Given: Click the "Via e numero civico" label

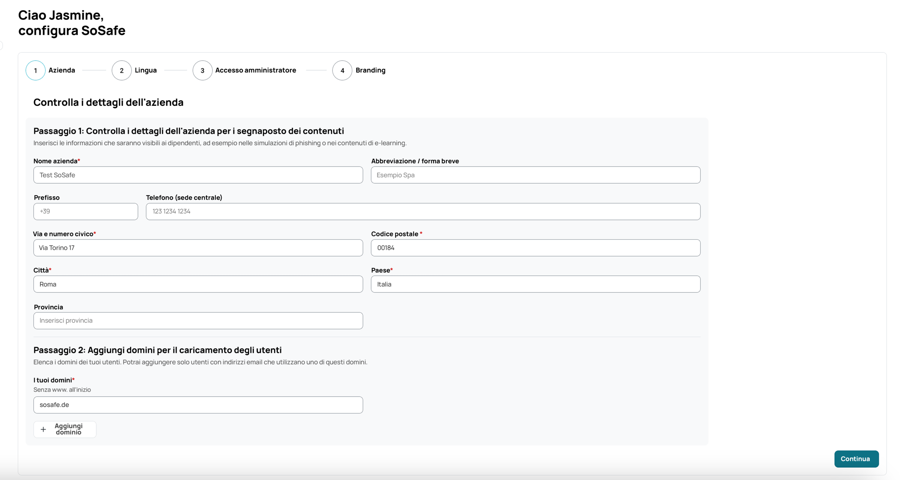Looking at the screenshot, I should pyautogui.click(x=64, y=234).
